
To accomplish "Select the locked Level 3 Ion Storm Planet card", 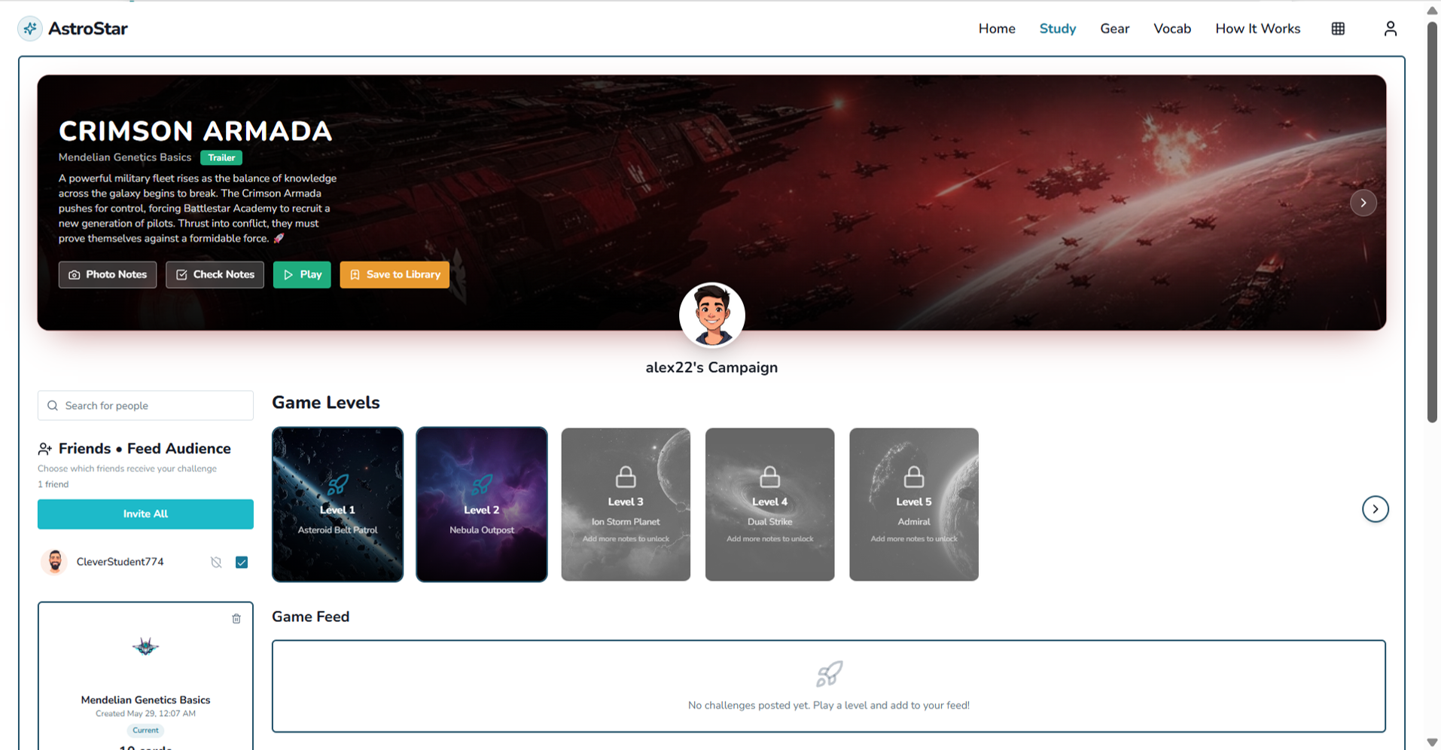I will point(626,505).
